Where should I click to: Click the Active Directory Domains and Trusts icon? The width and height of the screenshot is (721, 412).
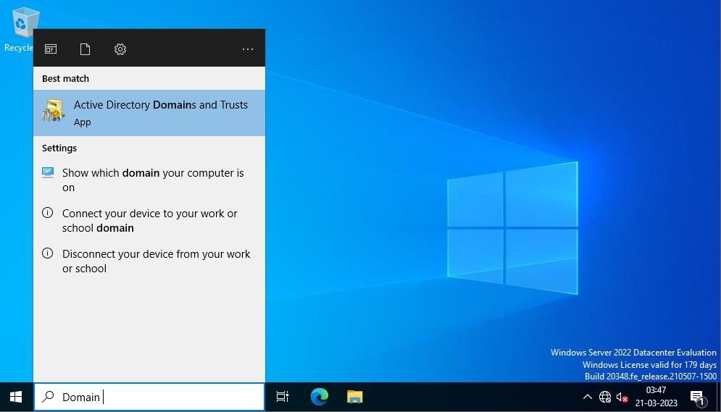(54, 112)
